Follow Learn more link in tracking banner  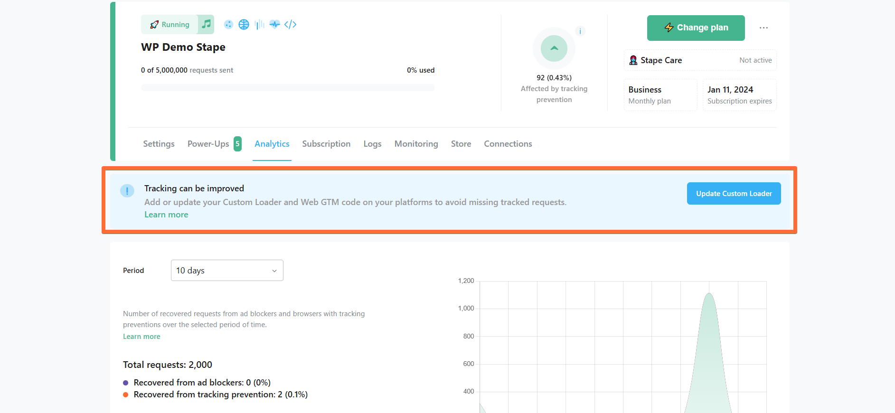click(x=166, y=215)
